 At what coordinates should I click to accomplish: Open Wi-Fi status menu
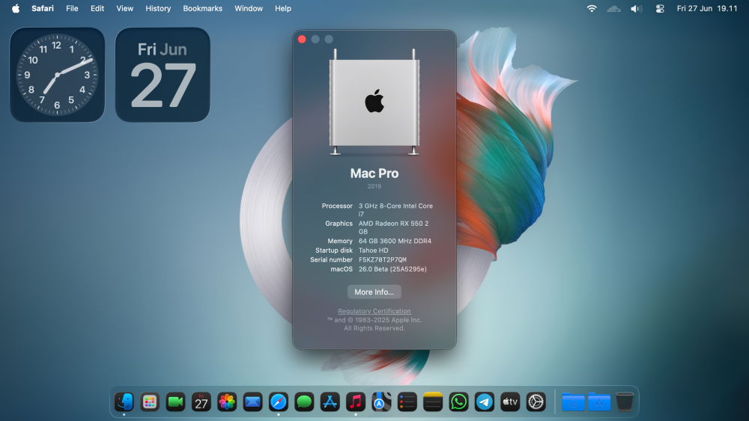pos(592,8)
